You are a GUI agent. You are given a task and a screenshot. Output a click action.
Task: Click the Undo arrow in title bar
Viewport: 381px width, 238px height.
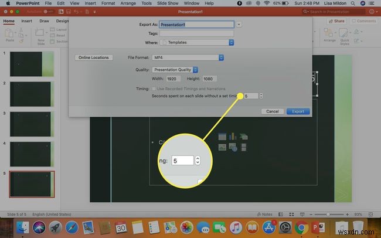pyautogui.click(x=76, y=12)
